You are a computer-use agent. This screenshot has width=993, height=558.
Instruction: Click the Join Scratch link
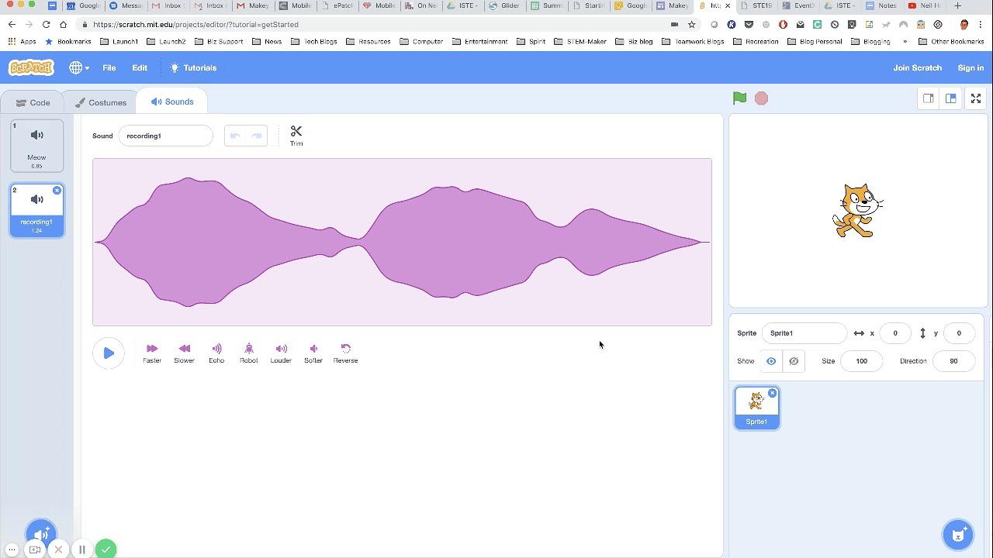[x=917, y=67]
